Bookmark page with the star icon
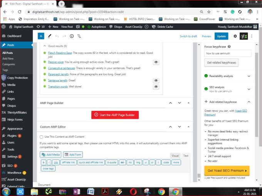The height and width of the screenshot is (196, 262). 209,12
